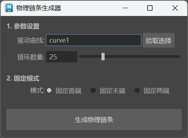188x138 pixels.
Task: Click the 模式: label
Action: [x=37, y=90]
